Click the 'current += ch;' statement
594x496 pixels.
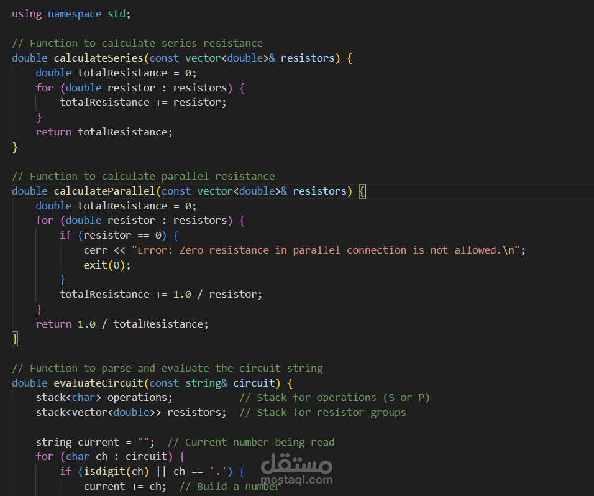tap(125, 486)
